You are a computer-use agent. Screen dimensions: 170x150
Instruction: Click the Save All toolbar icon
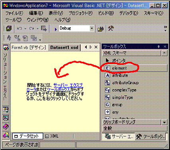(9, 28)
